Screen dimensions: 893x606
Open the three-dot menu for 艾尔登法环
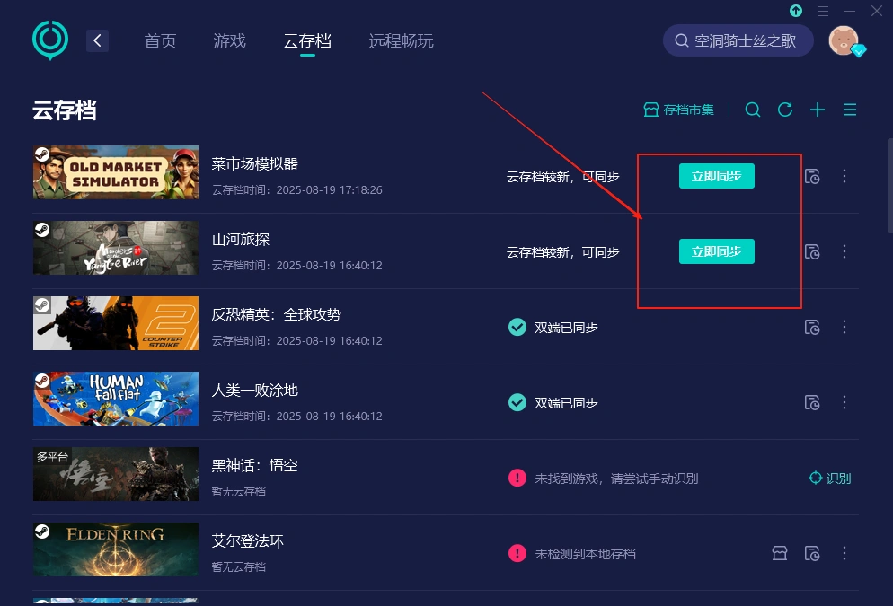(844, 554)
